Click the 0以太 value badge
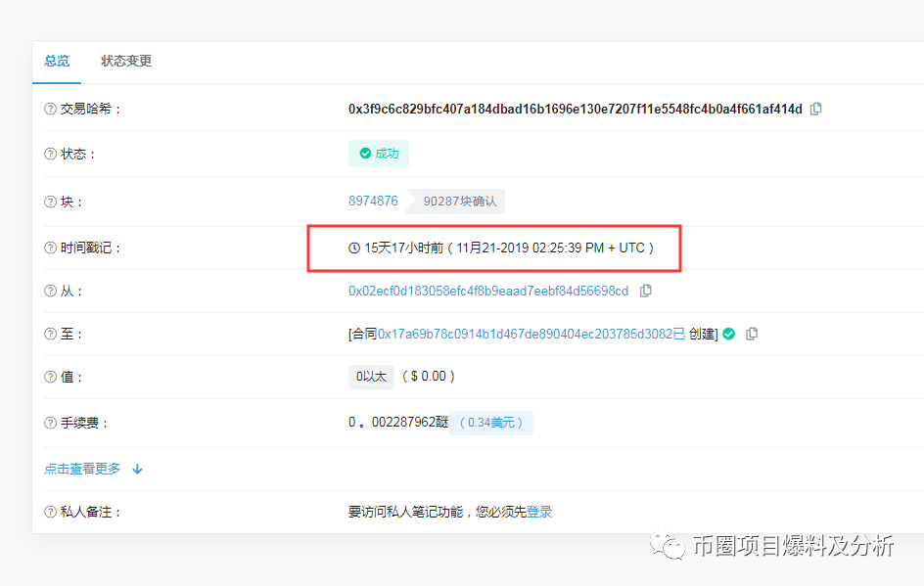Screen dimensions: 924x586 click(371, 377)
